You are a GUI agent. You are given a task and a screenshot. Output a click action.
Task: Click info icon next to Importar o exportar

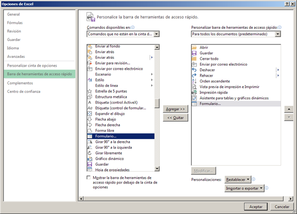coord(266,188)
